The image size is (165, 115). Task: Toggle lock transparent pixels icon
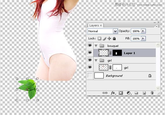click(99, 39)
